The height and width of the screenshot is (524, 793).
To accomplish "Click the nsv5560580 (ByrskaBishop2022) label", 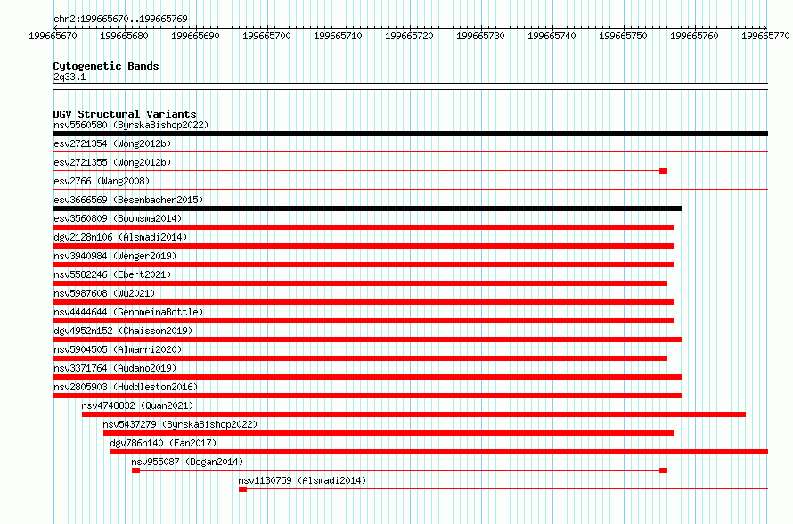I will (x=131, y=125).
